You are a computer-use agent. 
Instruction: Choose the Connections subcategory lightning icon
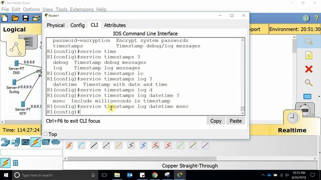[x=6, y=163]
